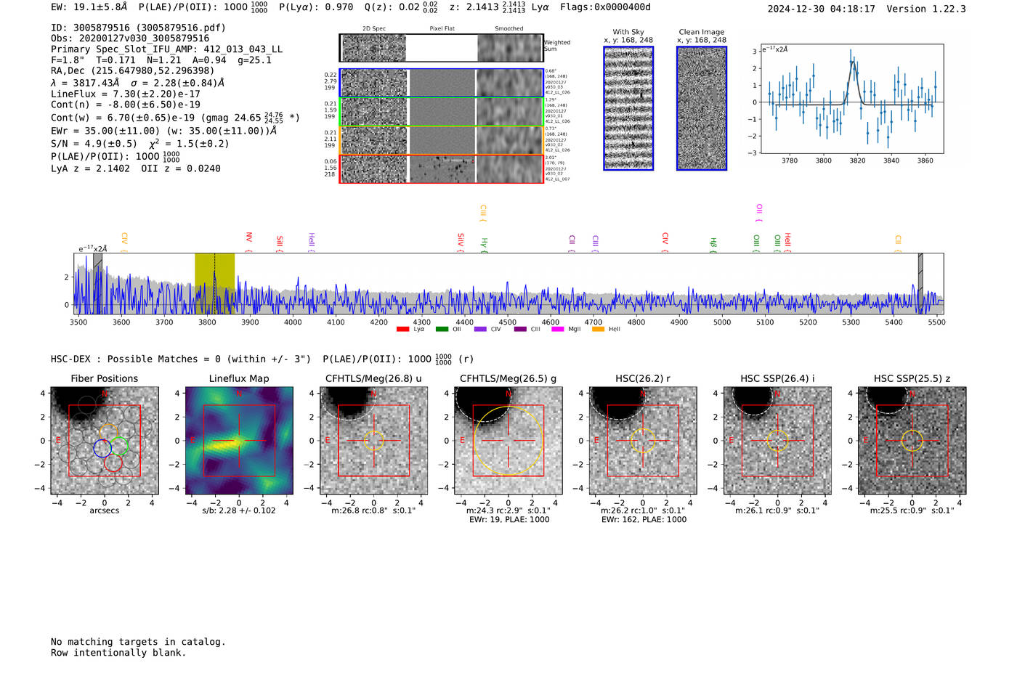The height and width of the screenshot is (692, 1017).
Task: Click the gray shaded band near 5460
Action: 920,283
